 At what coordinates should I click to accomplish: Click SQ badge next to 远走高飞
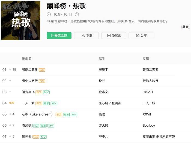click(39, 92)
